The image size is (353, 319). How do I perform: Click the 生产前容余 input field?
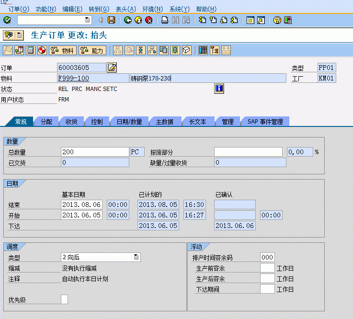click(267, 268)
